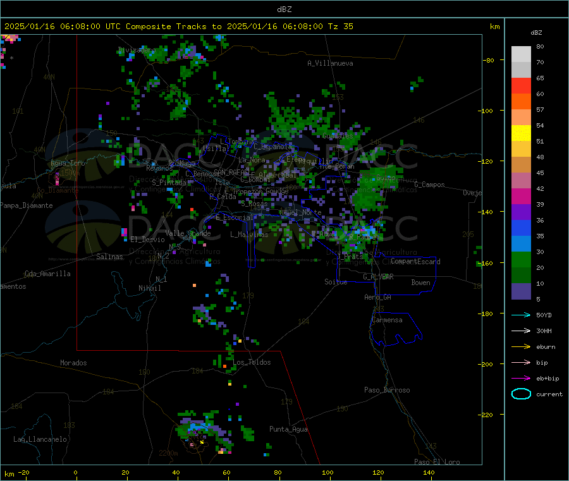
Task: Click the magenta eb+bip arrow icon
Action: (x=521, y=379)
